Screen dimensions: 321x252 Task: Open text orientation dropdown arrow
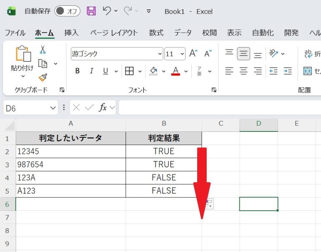(283, 54)
